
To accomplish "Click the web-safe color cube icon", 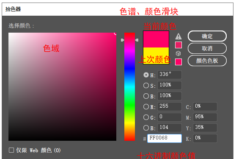I will tap(178, 53).
